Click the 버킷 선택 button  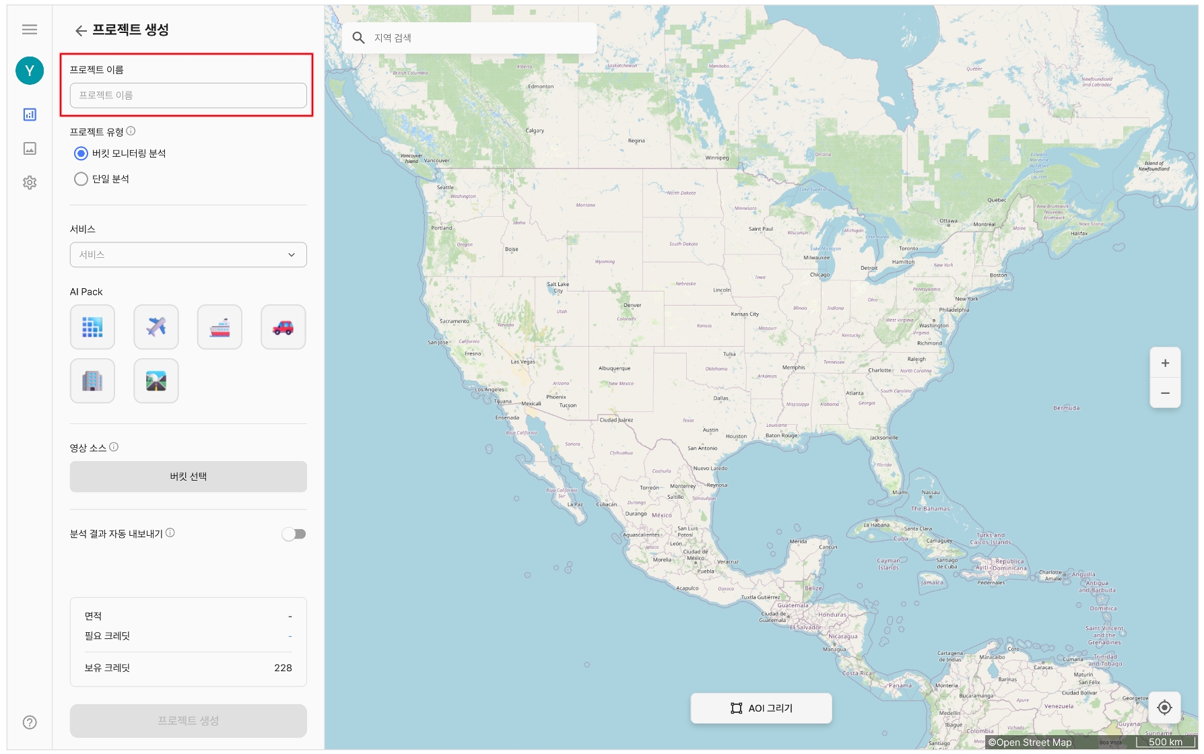tap(188, 477)
